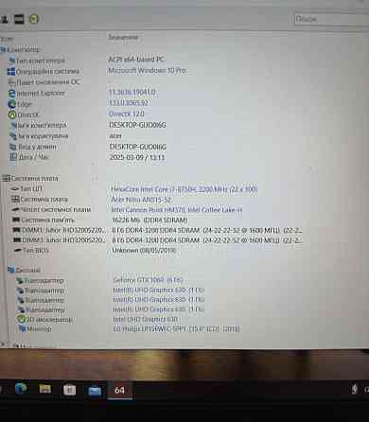Click the Дата / Час row icon
The image size is (369, 422).
coord(13,157)
